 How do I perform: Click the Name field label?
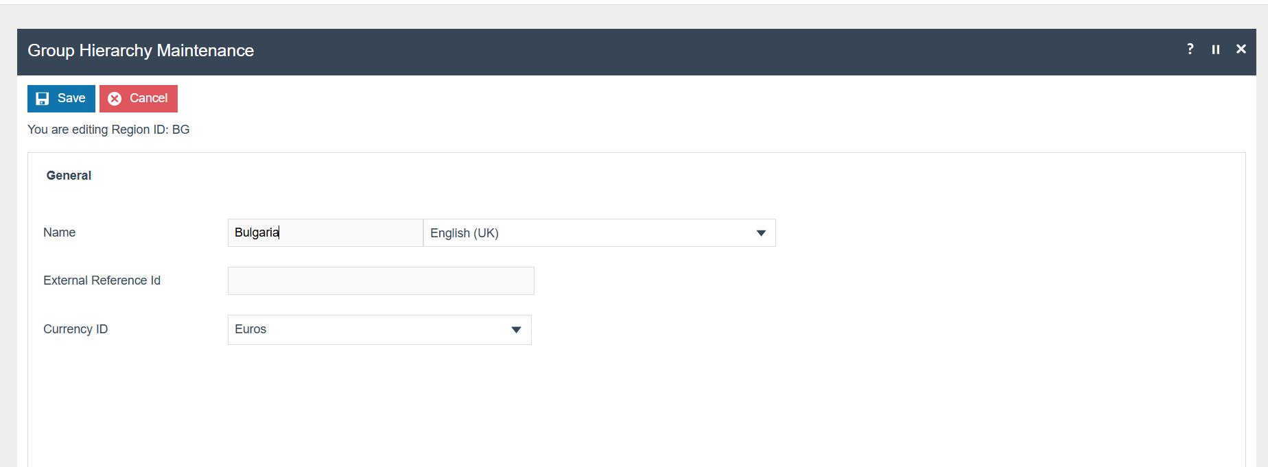coord(59,232)
